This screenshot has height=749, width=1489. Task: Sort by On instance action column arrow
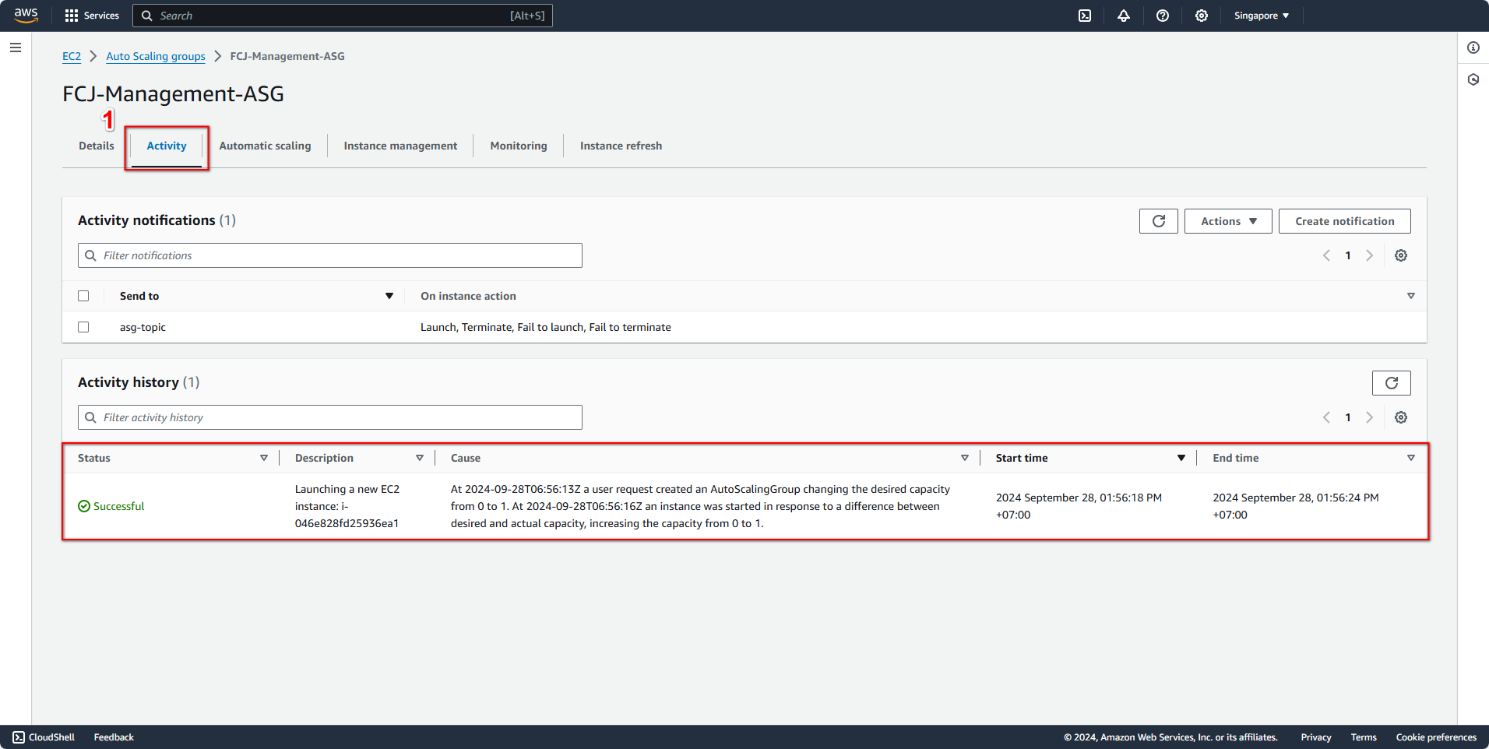pos(1411,296)
